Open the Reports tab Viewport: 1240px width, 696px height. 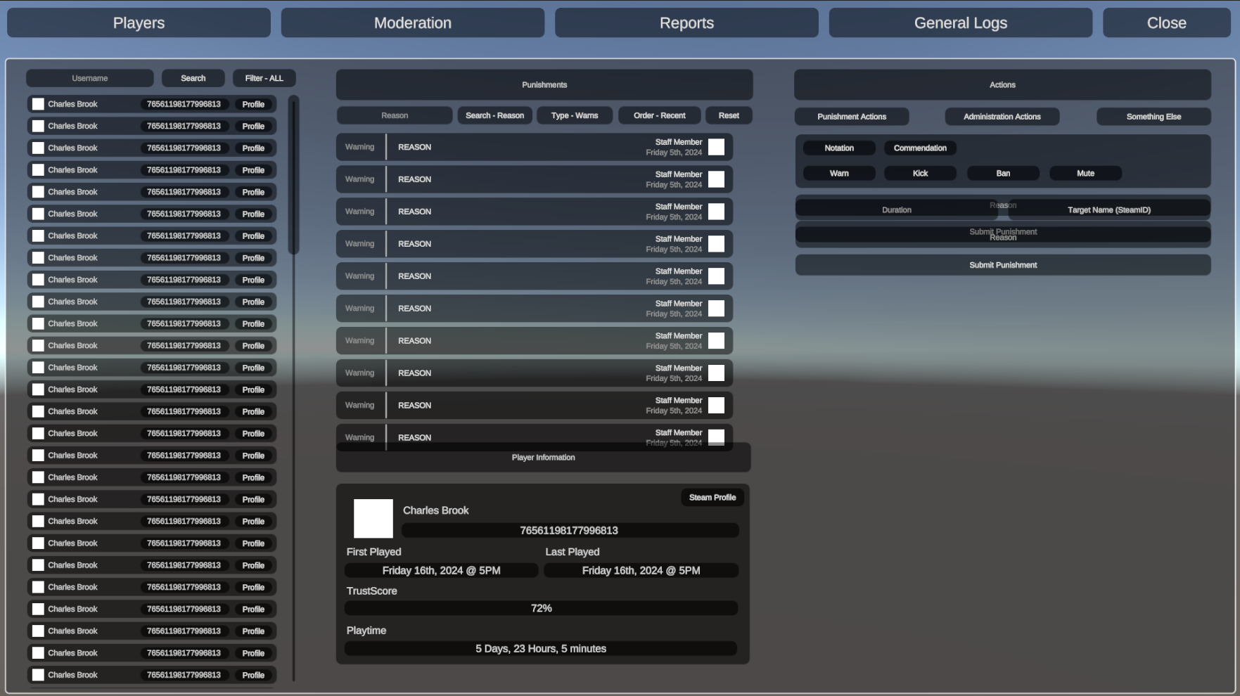(x=686, y=22)
